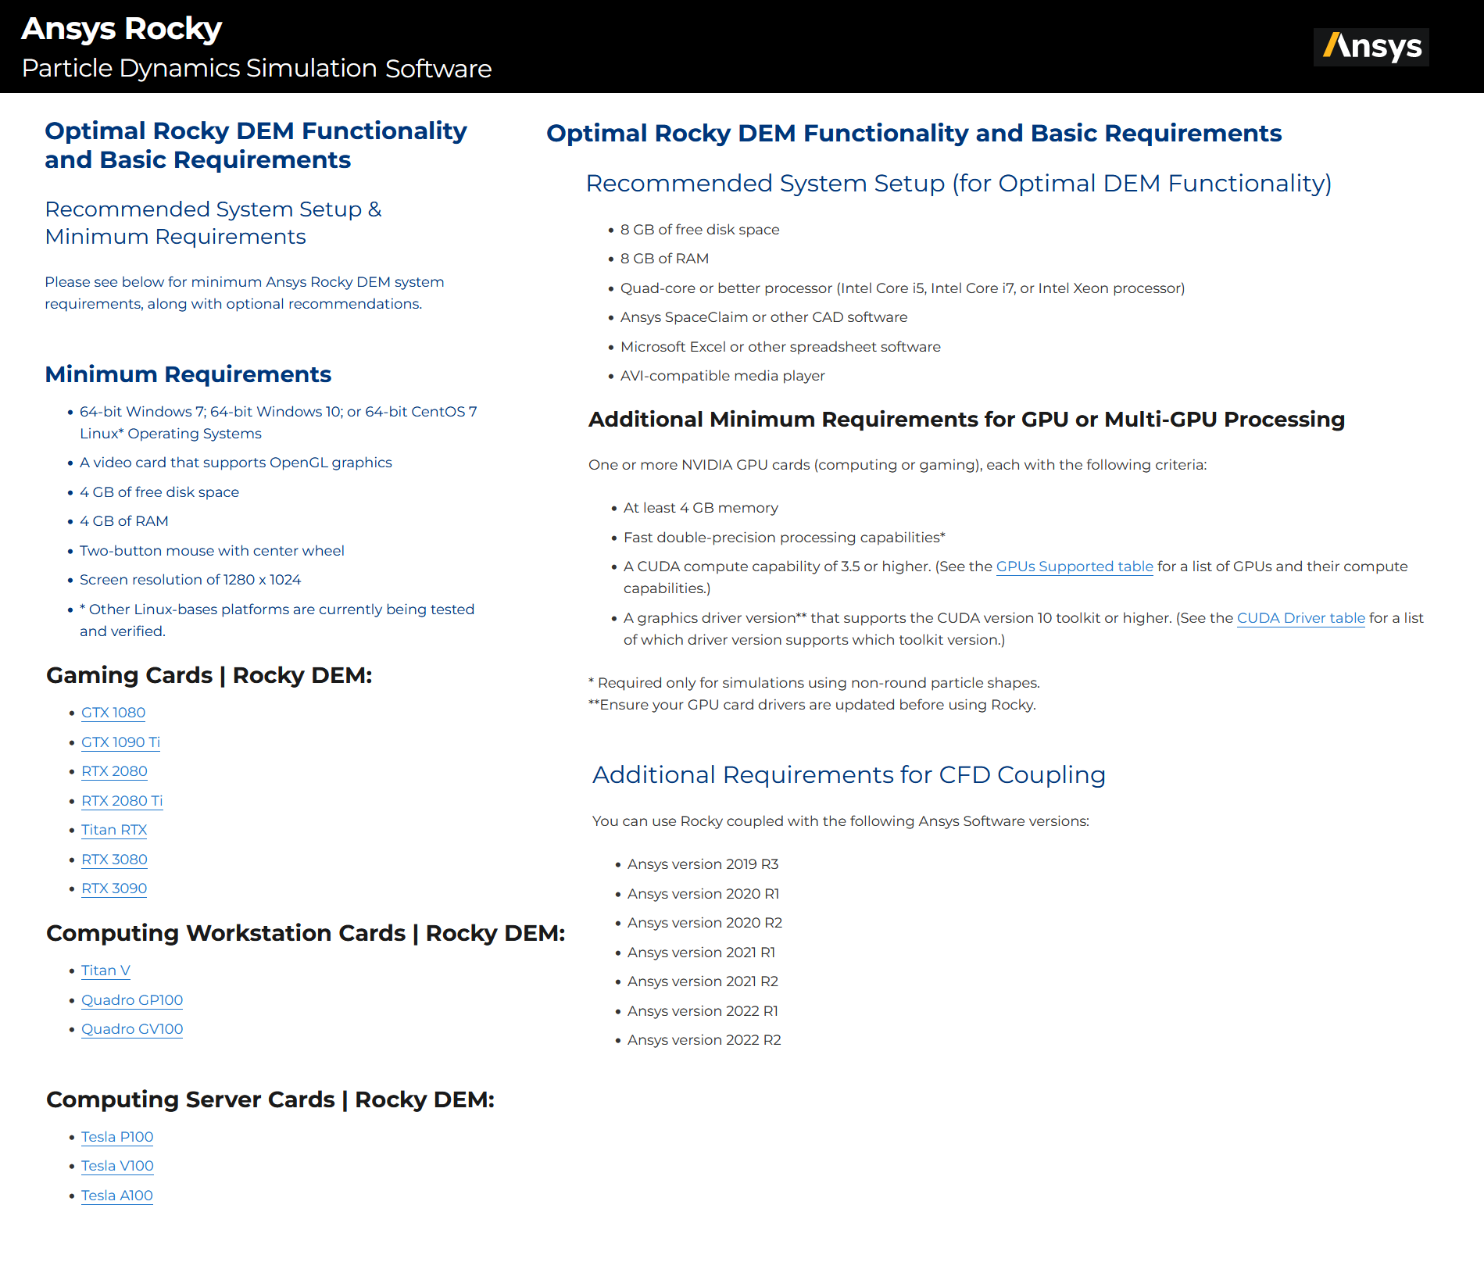Open the RTX 2080 Ti link

point(122,801)
